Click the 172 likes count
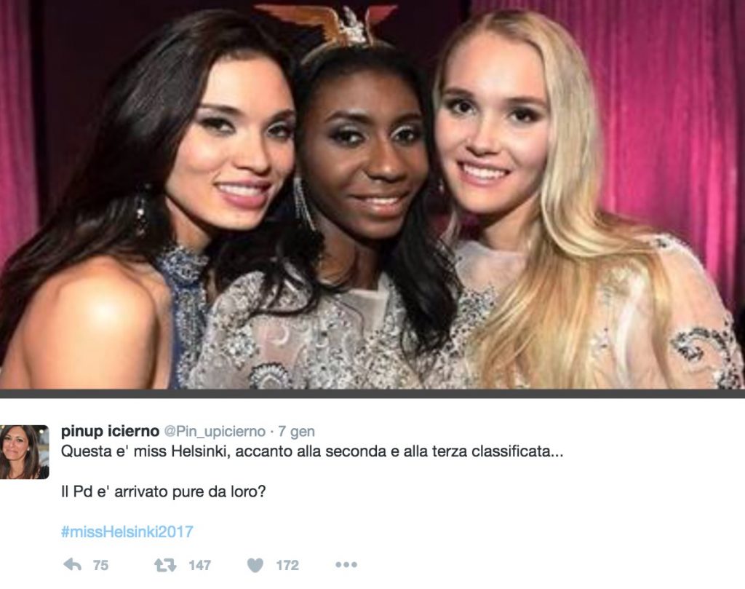Viewport: 745px width, 589px height. coord(287,565)
